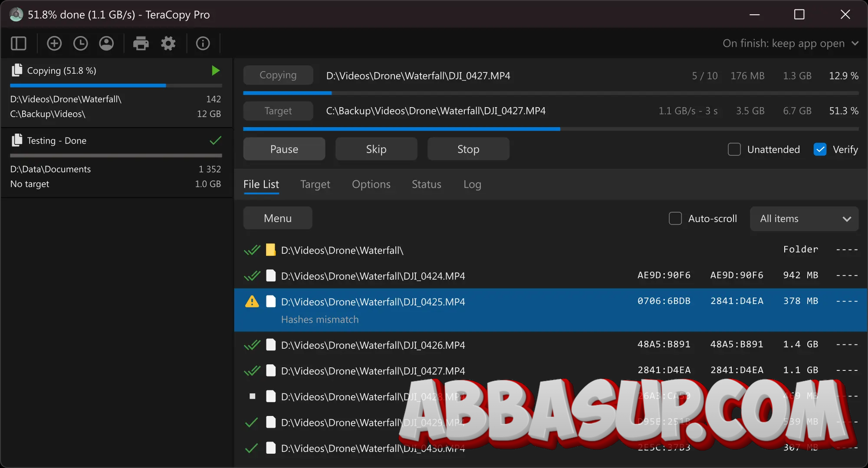Open the Menu button
This screenshot has width=868, height=468.
tap(278, 218)
